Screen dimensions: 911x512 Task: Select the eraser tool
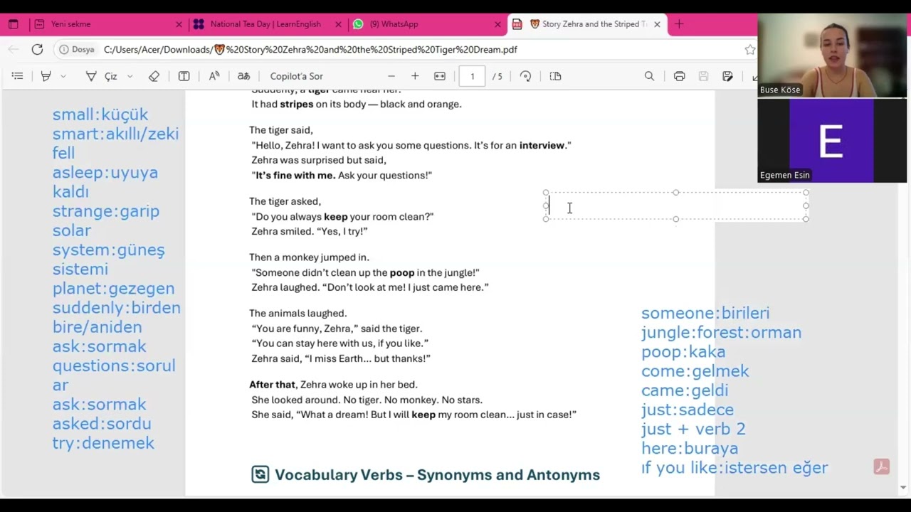click(154, 76)
